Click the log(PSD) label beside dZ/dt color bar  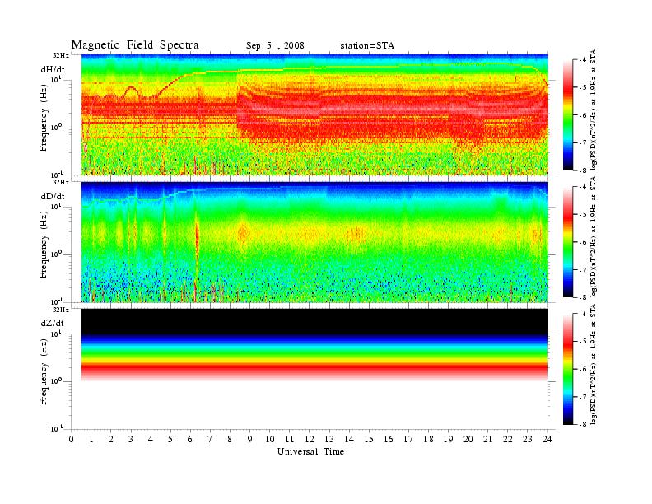coord(594,364)
